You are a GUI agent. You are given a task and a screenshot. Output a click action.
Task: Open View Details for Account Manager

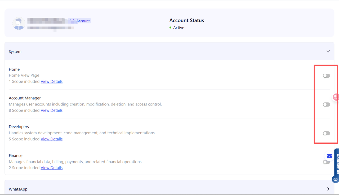[52, 110]
